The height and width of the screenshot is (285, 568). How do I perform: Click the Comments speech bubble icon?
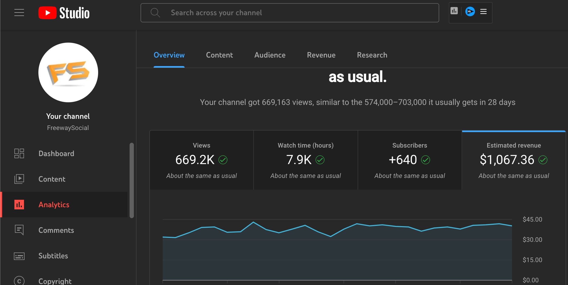[x=19, y=230]
